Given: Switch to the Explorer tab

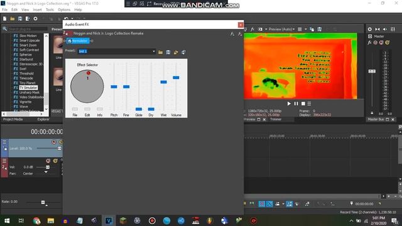Looking at the screenshot, I should [43, 119].
